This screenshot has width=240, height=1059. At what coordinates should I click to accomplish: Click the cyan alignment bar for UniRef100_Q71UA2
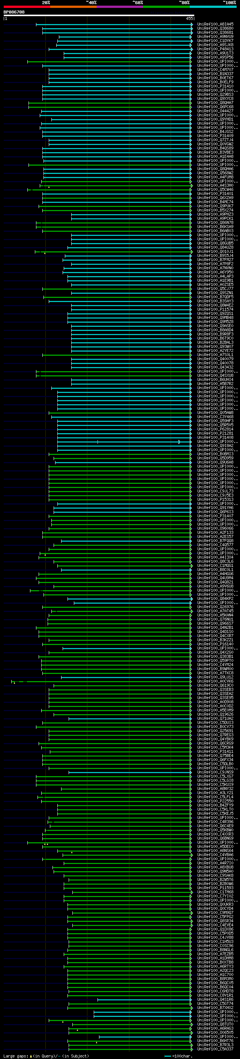pos(130,719)
